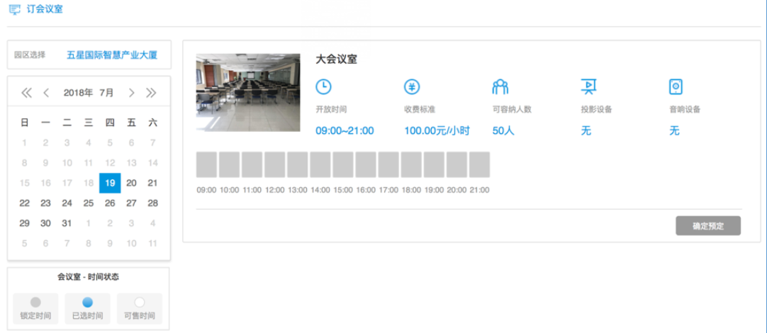Image resolution: width=767 pixels, height=333 pixels.
Task: Click greyed-out date 18 in calendar
Action: tap(89, 183)
